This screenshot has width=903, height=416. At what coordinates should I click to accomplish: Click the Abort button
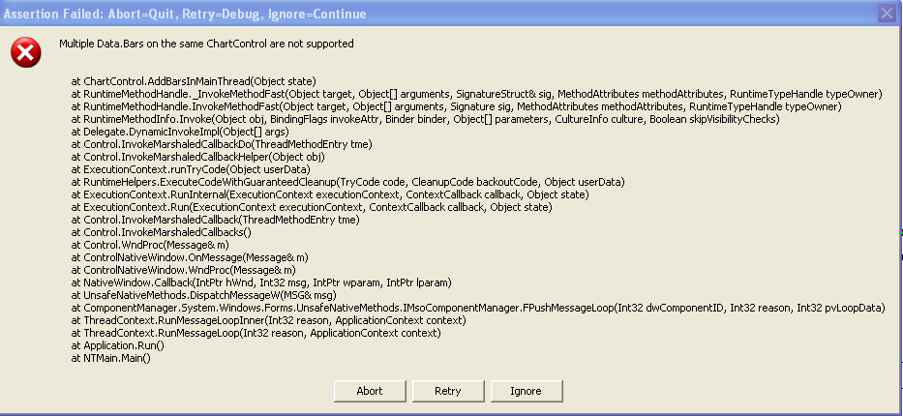(369, 391)
